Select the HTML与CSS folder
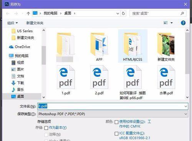Screen dimensions: 192x141 (x=133, y=46)
